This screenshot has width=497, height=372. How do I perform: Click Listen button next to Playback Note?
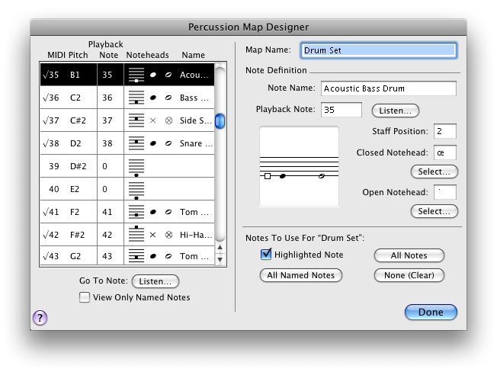(396, 111)
